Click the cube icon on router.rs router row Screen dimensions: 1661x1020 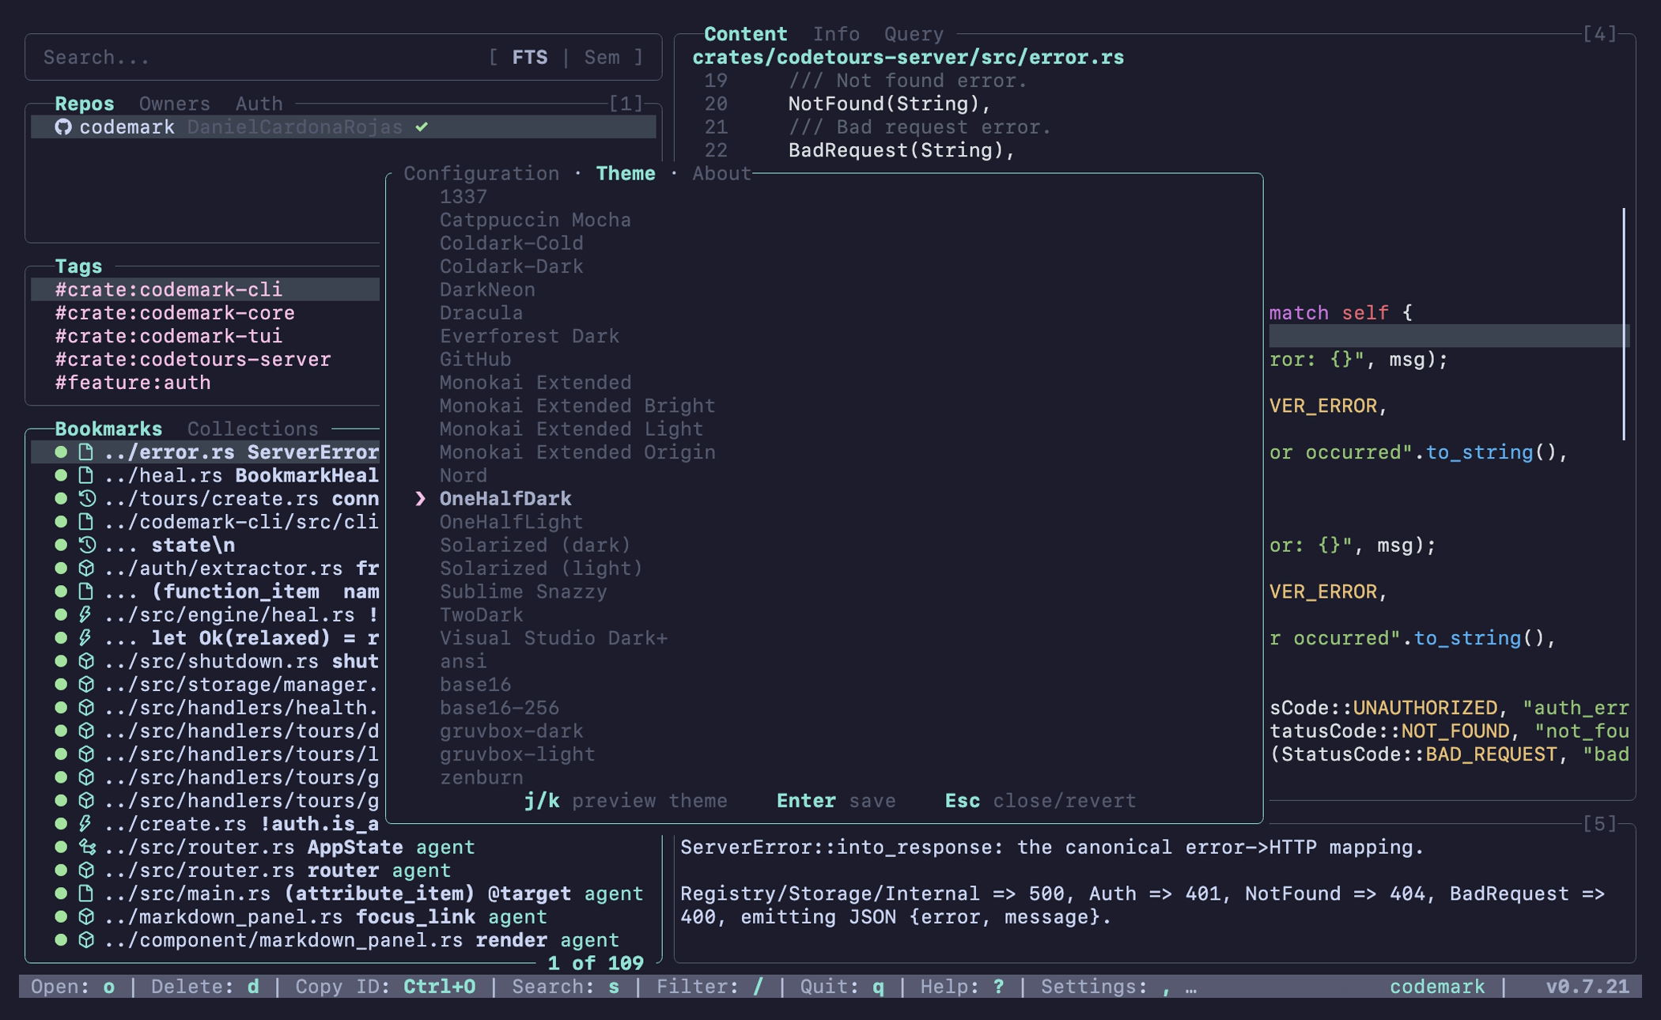(87, 871)
